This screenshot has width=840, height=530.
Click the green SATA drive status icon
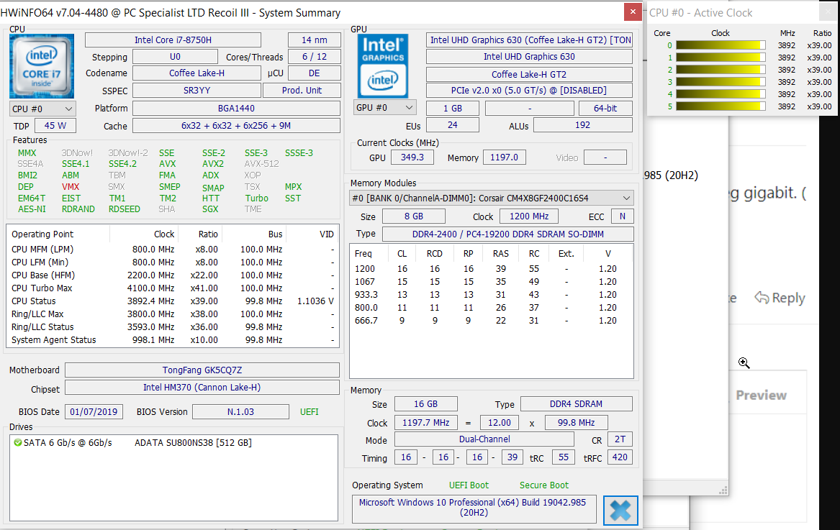tap(18, 443)
